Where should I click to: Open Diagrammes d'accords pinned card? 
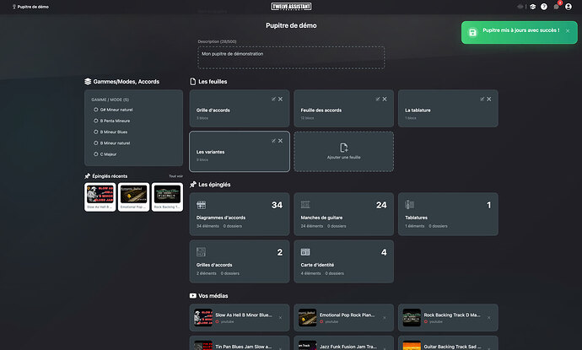(240, 214)
